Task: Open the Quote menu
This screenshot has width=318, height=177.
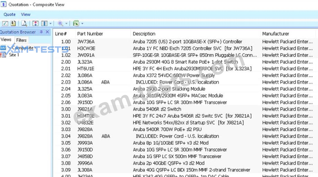Action: tap(9, 14)
